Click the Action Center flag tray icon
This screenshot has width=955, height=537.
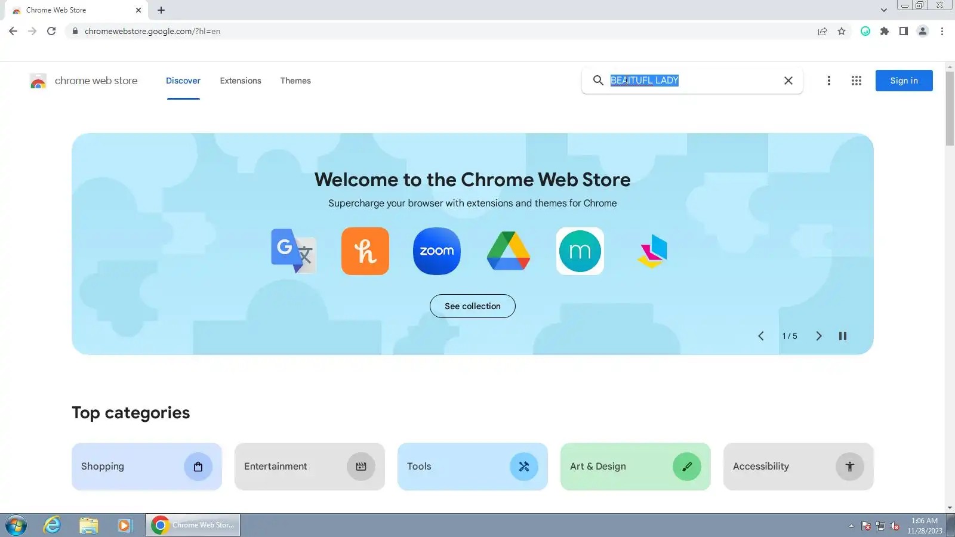(866, 526)
